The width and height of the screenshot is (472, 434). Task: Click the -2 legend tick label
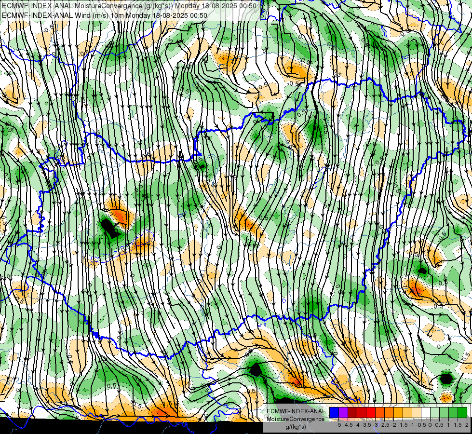(393, 425)
